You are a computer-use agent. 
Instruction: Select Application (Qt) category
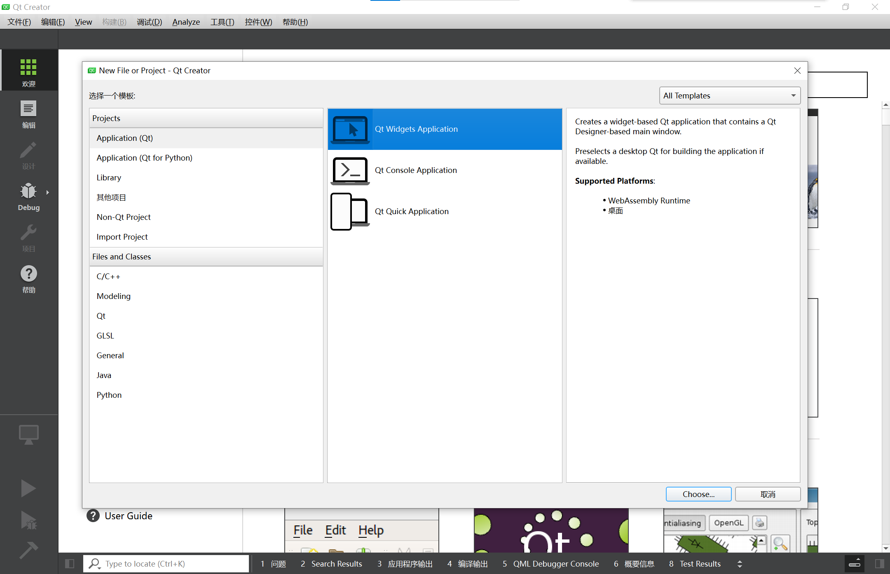coord(206,138)
